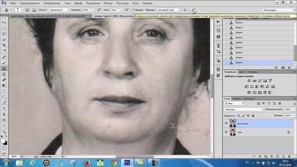
Task: Select the Eraser tool
Action: click(x=4, y=80)
